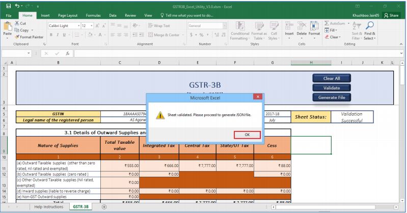The image size is (407, 213).
Task: Click the Percent Style icon
Action: pos(201,35)
